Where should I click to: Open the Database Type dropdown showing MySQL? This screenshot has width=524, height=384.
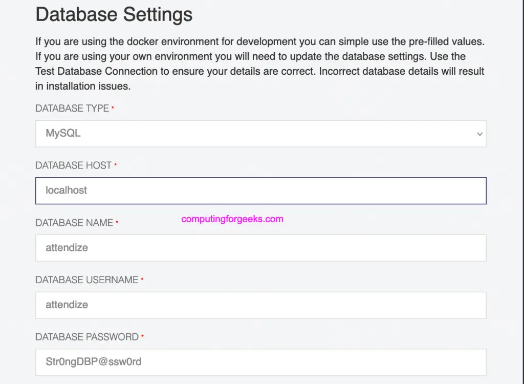260,134
